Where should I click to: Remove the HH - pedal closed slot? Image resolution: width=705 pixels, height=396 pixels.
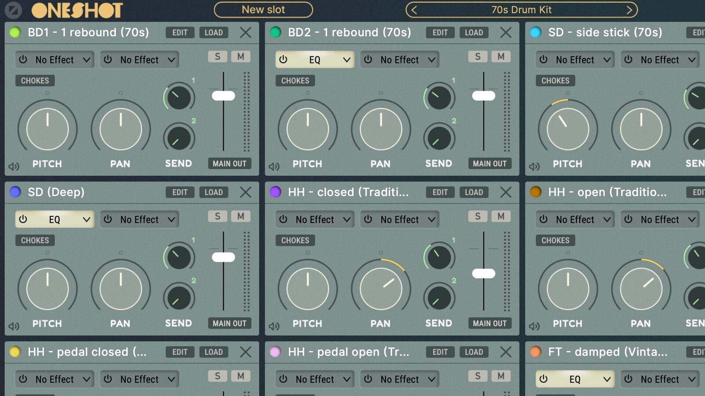tap(246, 352)
